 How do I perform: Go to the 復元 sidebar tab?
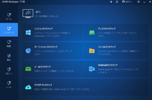[x=9, y=57]
